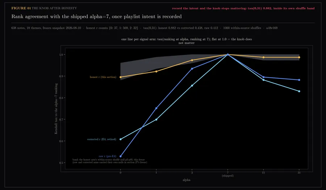
Task: Select the corrected r data point at alpha 15
Action: pos(263,80)
